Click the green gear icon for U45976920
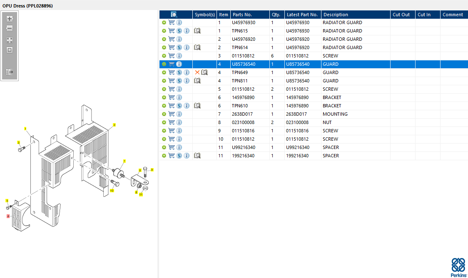Image resolution: width=468 pixels, height=278 pixels. tap(164, 39)
